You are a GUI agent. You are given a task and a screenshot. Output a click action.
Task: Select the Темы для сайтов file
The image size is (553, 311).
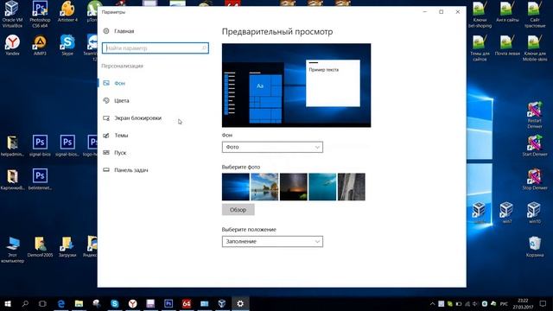[x=480, y=48]
